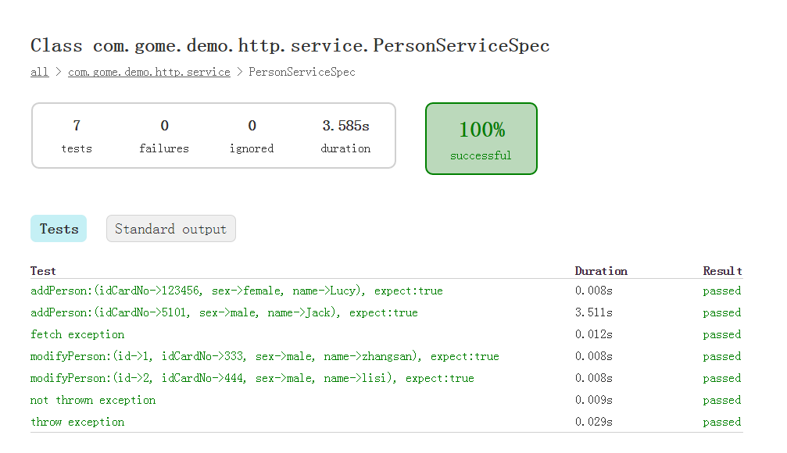The image size is (787, 453).
Task: Click the not thrown exception test
Action: point(93,401)
